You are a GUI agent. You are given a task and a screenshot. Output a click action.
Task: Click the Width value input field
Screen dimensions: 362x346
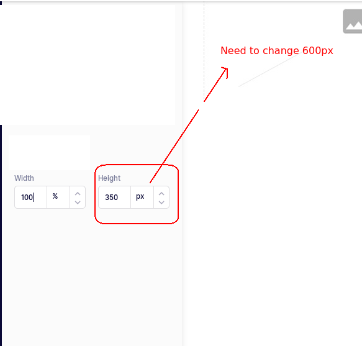point(30,198)
